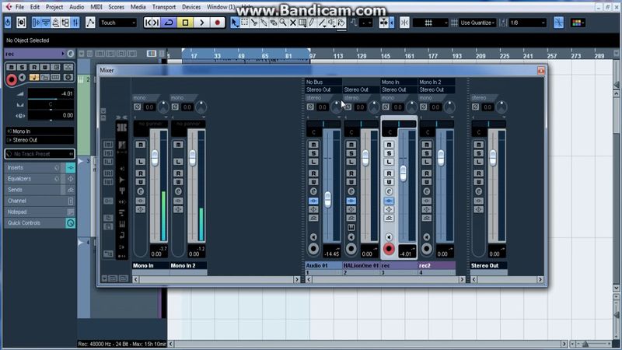
Task: Open the Notepad section in Inspector
Action: (40, 212)
